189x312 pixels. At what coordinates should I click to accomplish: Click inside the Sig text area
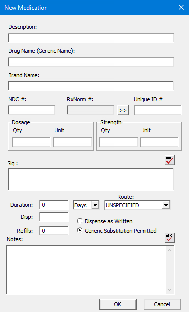[91, 179]
